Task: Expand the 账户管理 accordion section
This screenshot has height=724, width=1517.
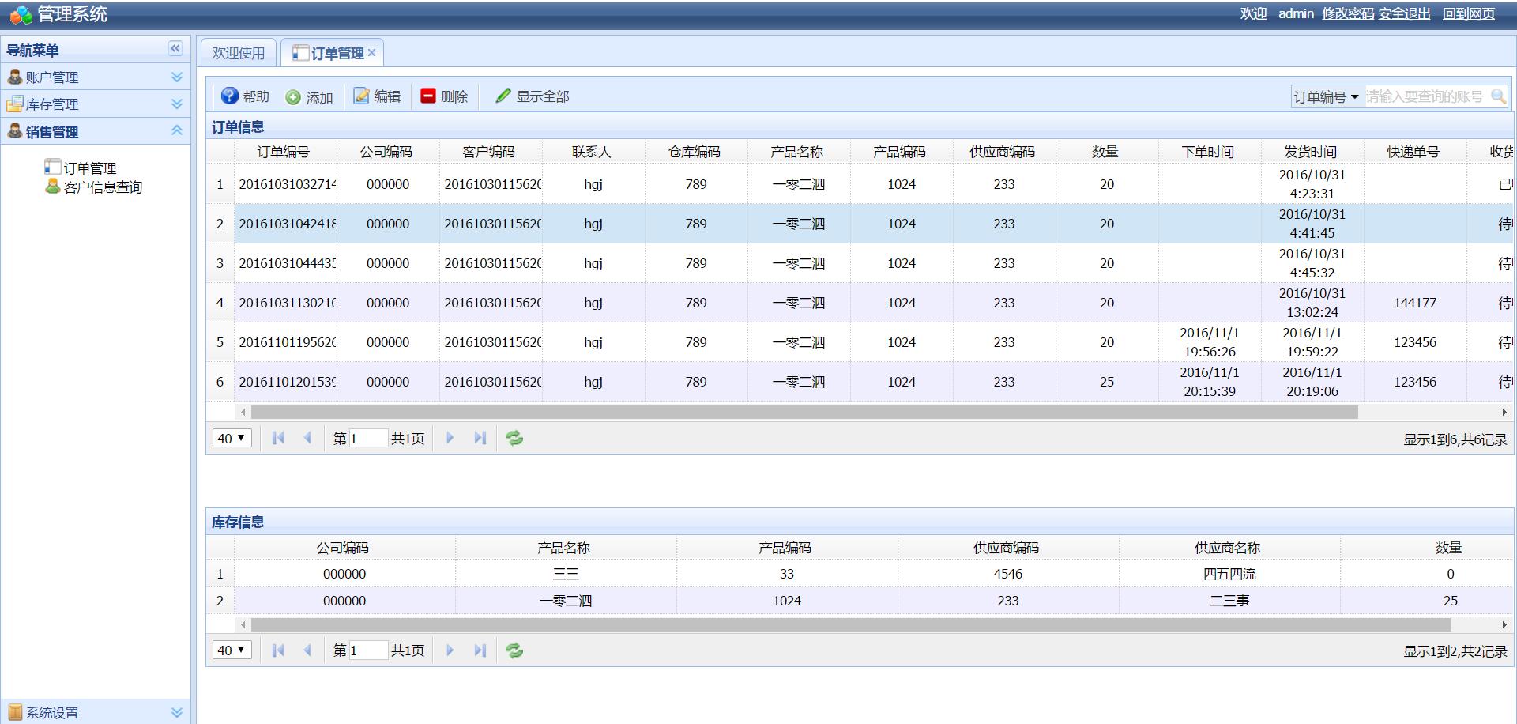Action: [177, 77]
